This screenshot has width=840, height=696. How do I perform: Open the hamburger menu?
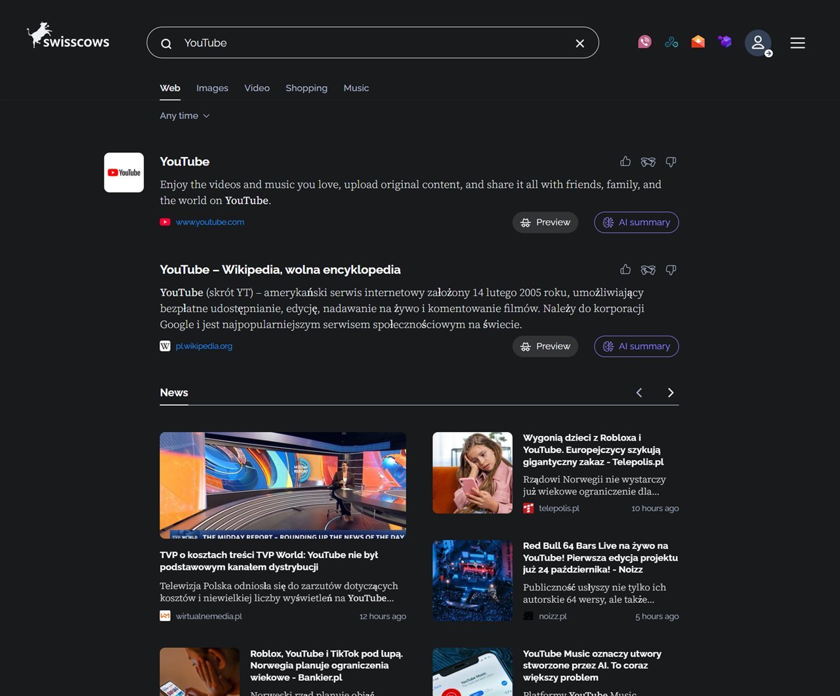(x=797, y=43)
